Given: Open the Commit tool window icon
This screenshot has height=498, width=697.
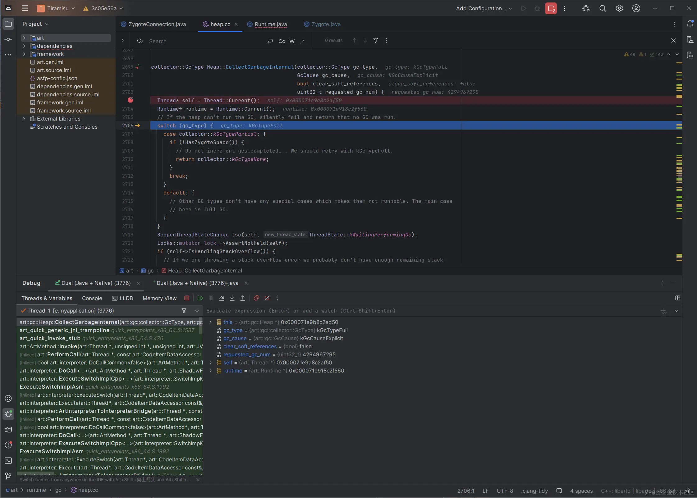Looking at the screenshot, I should [x=8, y=39].
